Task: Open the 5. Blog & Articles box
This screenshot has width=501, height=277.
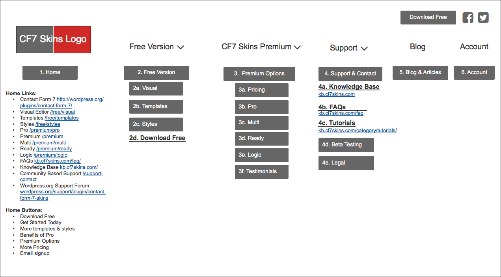Action: (420, 73)
